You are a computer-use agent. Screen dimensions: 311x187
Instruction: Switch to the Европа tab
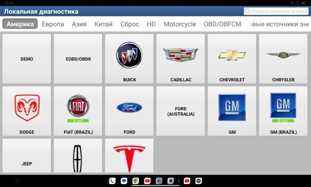pyautogui.click(x=53, y=24)
